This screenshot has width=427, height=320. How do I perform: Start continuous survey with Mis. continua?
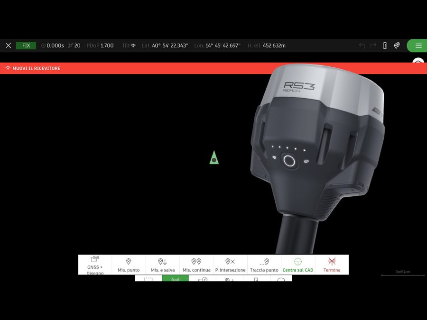click(196, 265)
